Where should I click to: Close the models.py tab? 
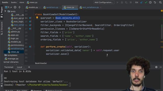coord(40,7)
